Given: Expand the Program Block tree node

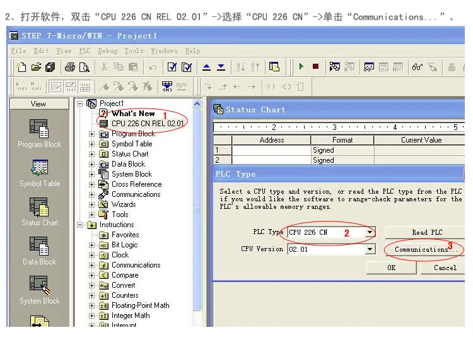Looking at the screenshot, I should pyautogui.click(x=91, y=134).
